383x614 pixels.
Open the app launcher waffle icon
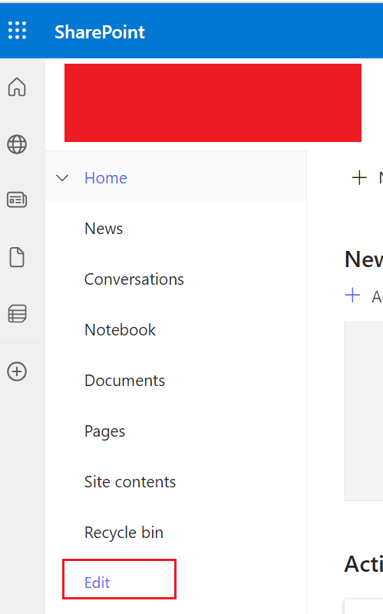17,31
